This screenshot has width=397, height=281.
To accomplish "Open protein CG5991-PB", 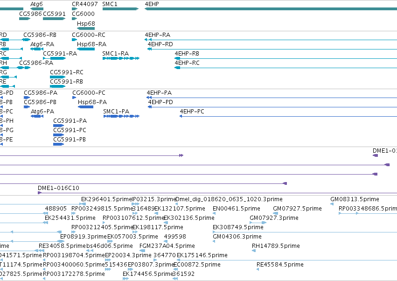I will 70,140.
